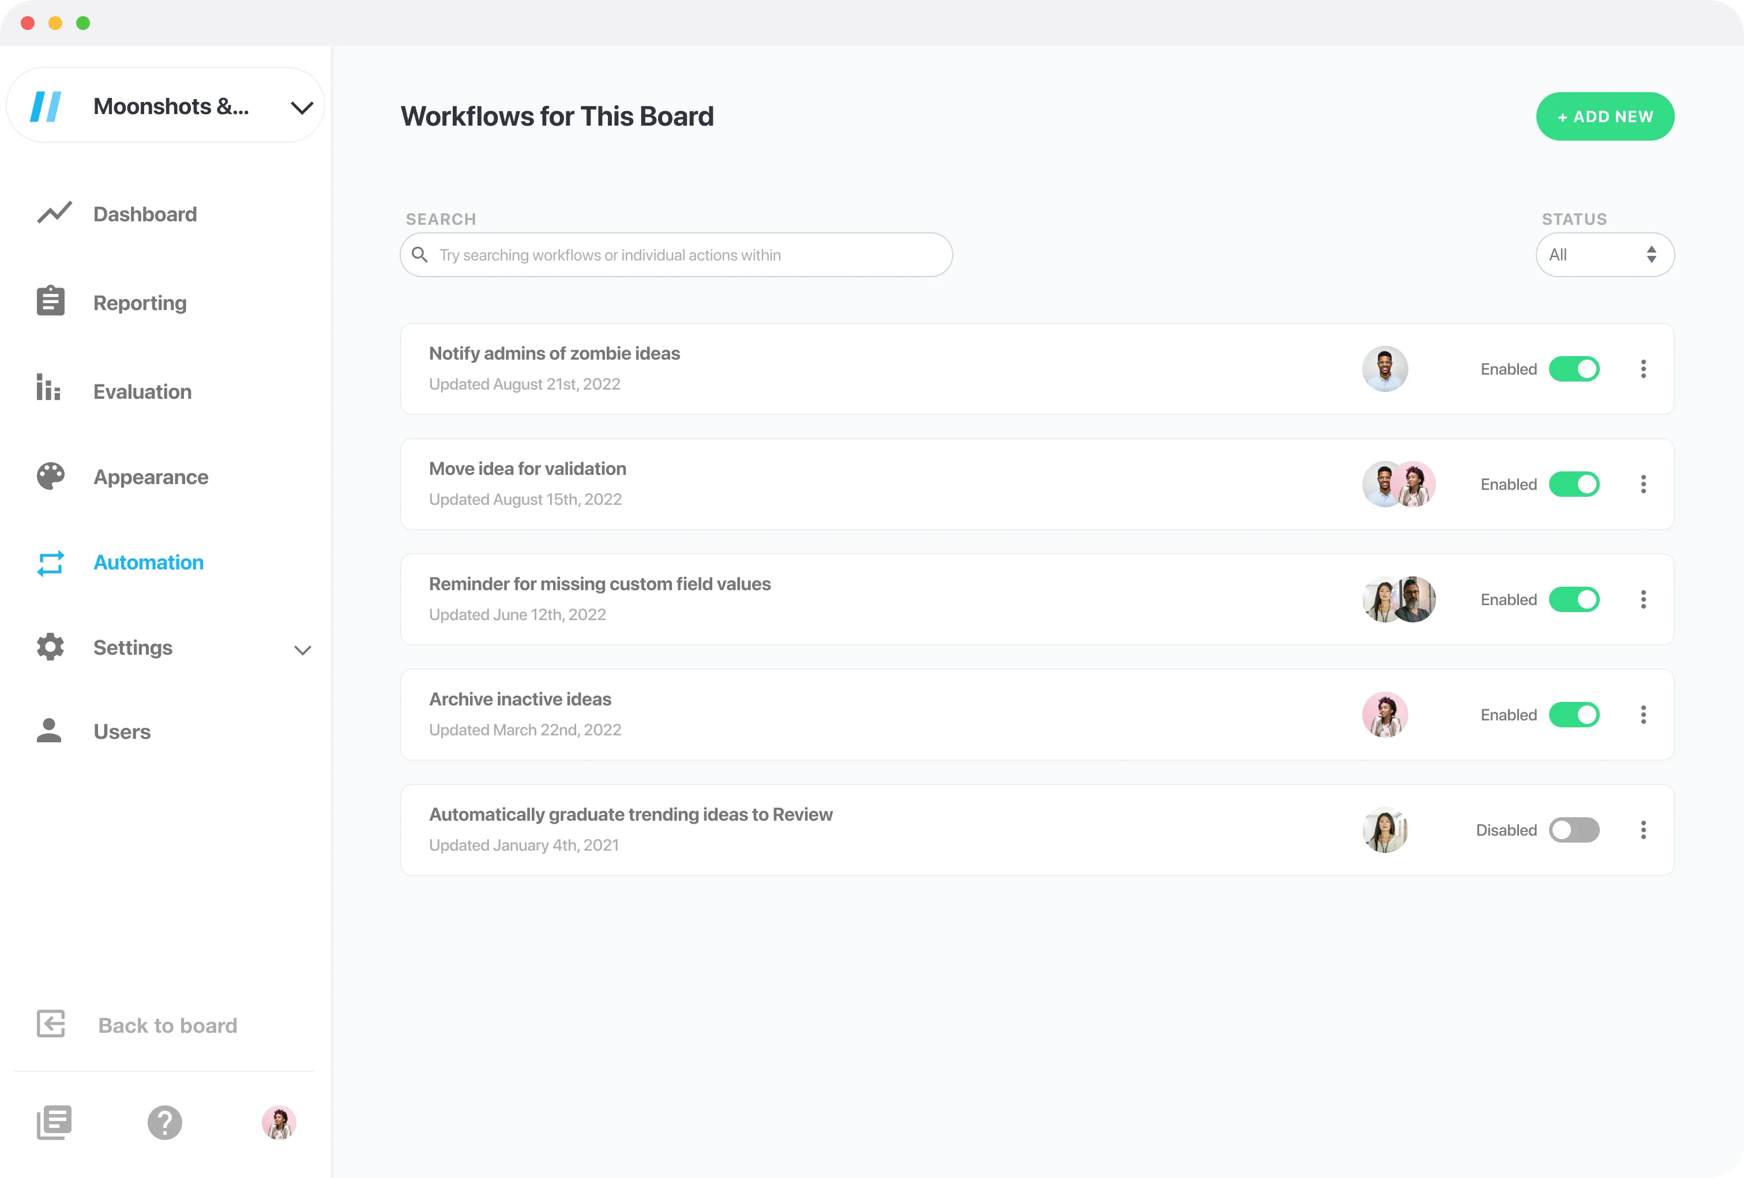The image size is (1744, 1178).
Task: Open the Status filter dropdown
Action: 1605,254
